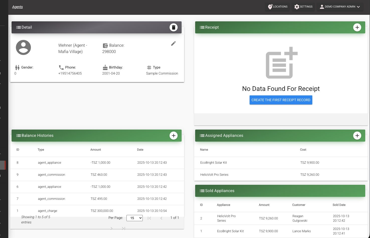Open the Settings page
The image size is (370, 238).
point(303,7)
